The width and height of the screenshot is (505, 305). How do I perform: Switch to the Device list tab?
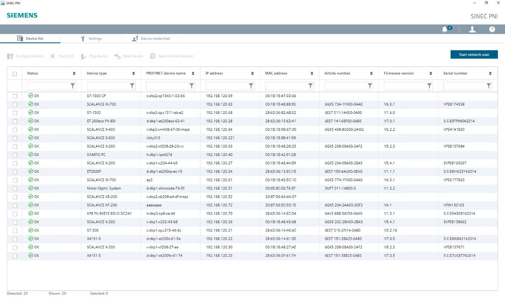[30, 39]
